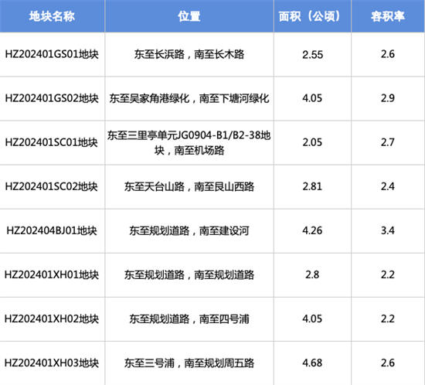
Task: Select area value 2.81
Action: pyautogui.click(x=312, y=186)
